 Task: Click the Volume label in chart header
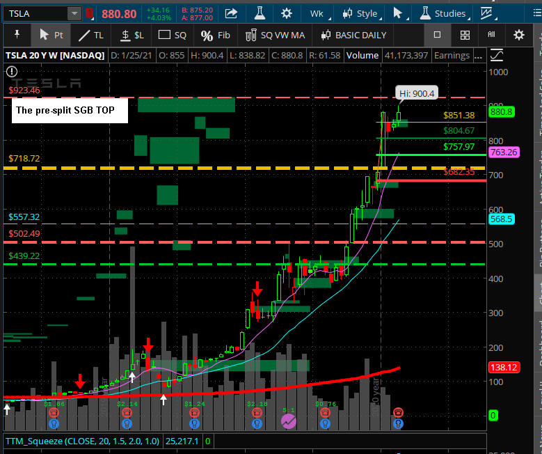362,56
